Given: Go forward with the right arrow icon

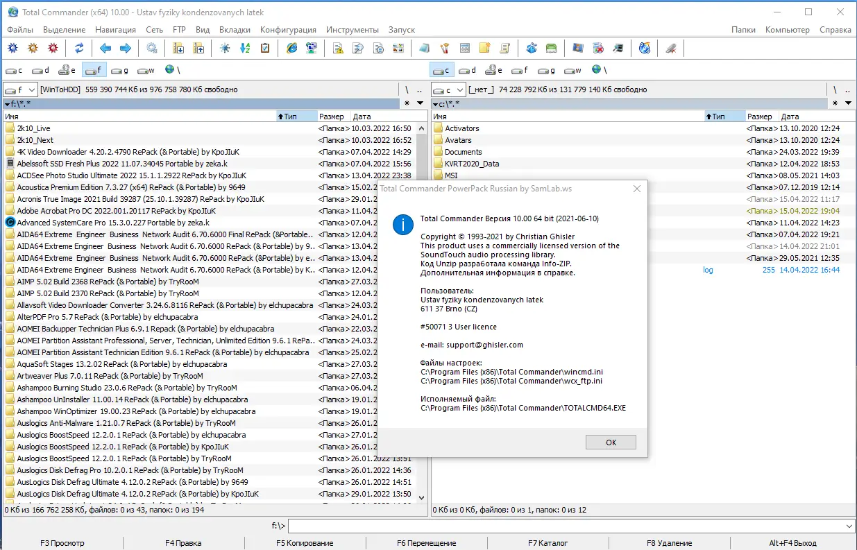Looking at the screenshot, I should click(x=126, y=48).
